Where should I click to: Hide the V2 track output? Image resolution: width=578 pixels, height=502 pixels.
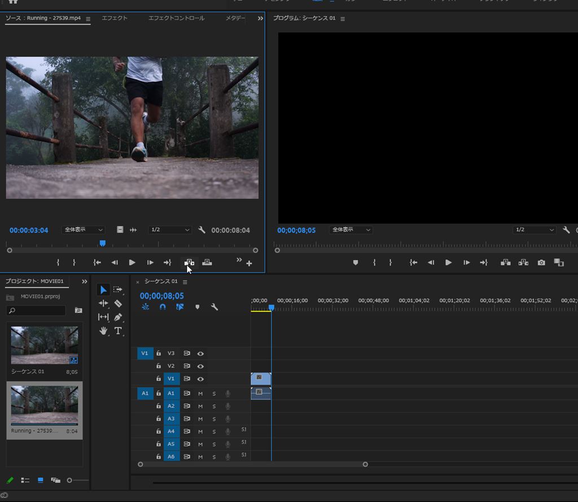(x=200, y=366)
